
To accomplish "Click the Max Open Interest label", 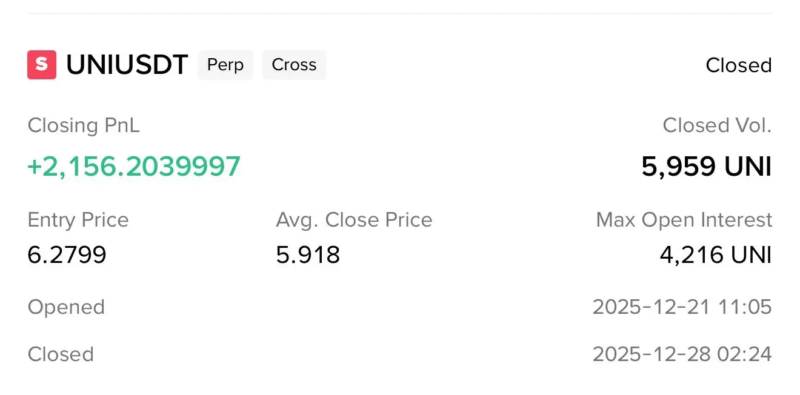I will pos(684,220).
